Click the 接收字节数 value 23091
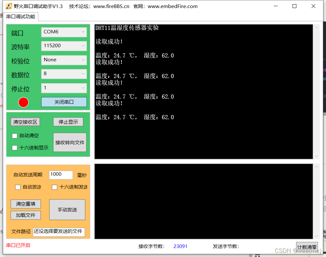Image resolution: width=326 pixels, height=257 pixels. 180,246
